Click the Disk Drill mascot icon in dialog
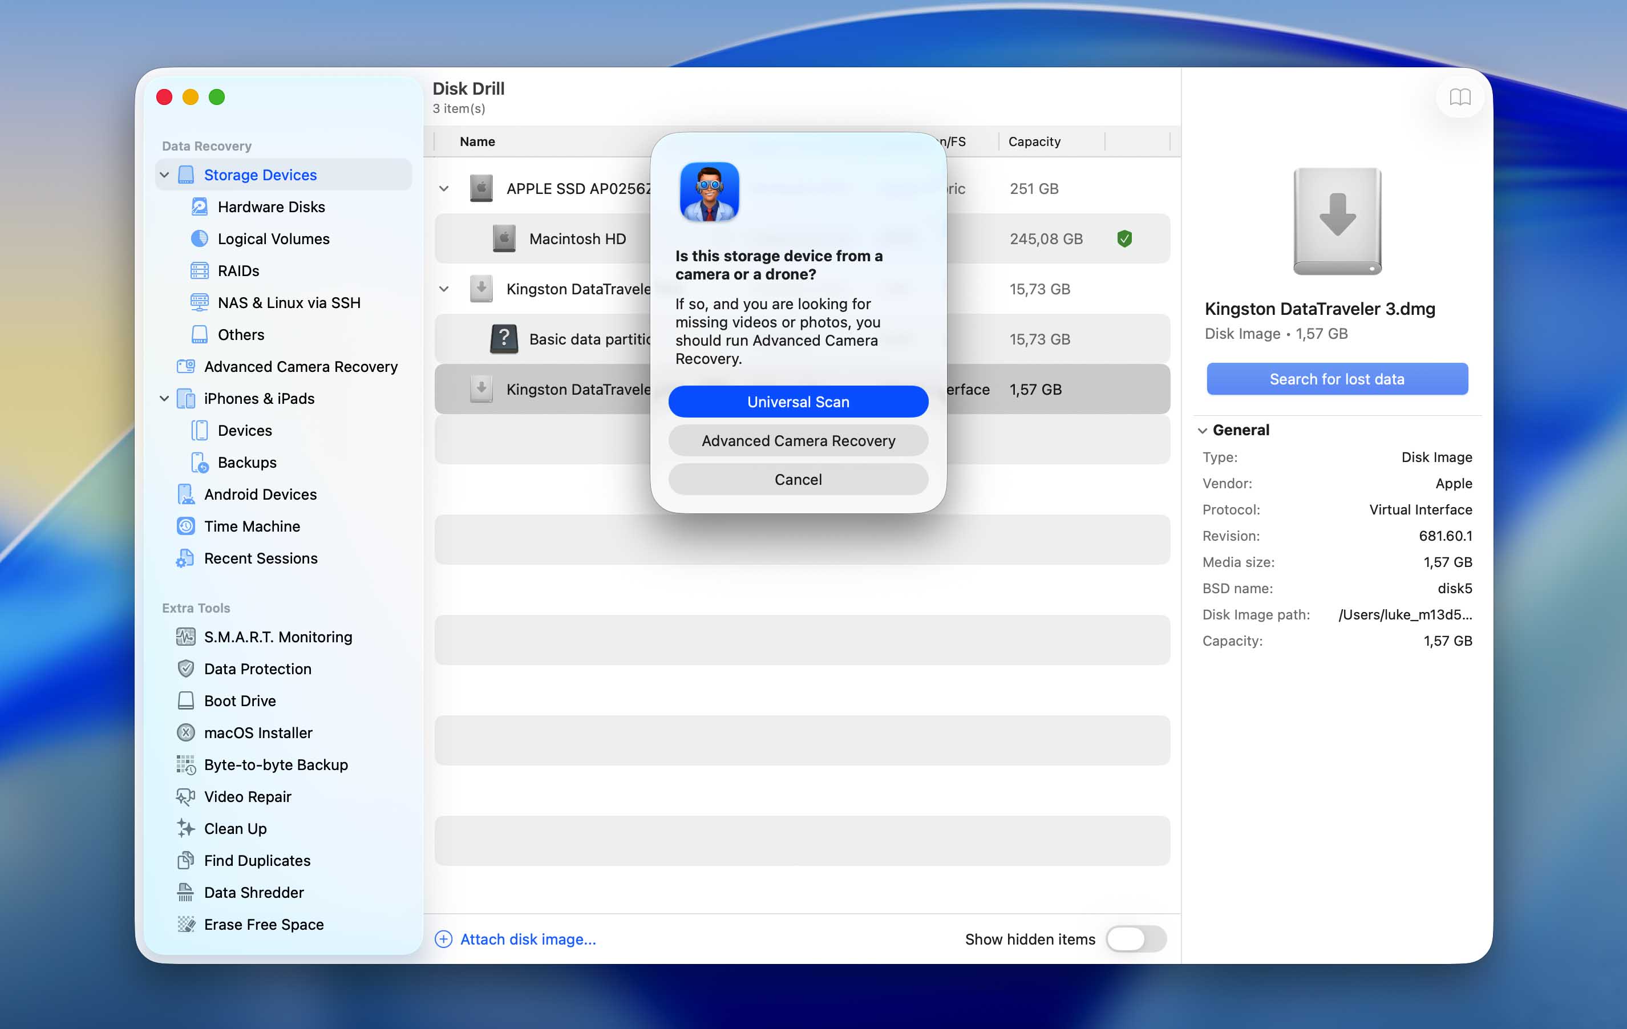The height and width of the screenshot is (1029, 1627). click(709, 192)
